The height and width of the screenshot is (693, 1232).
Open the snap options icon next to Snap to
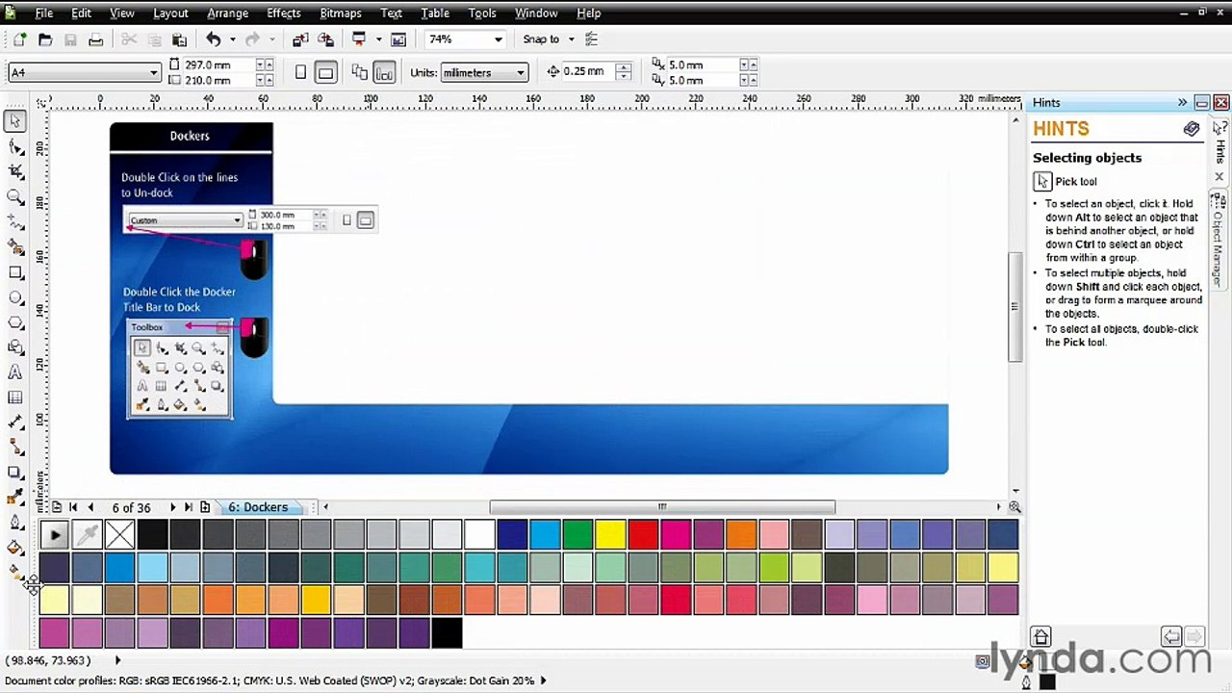tap(592, 39)
